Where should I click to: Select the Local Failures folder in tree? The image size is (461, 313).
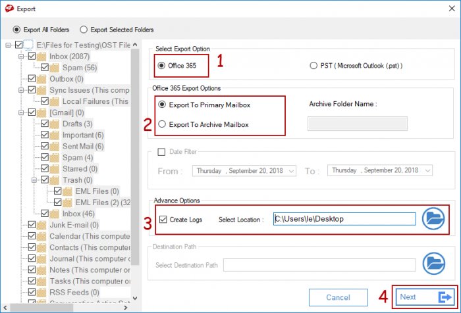(95, 101)
